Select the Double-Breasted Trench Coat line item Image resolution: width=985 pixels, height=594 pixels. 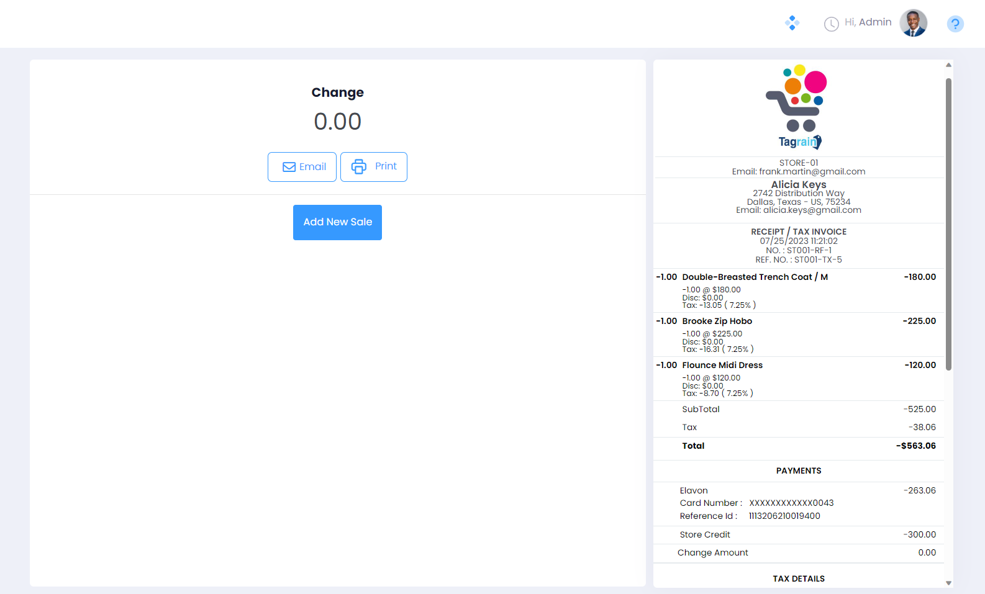pos(755,277)
